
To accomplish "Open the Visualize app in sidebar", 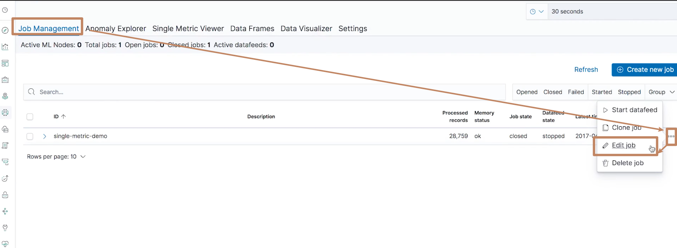I will (5, 47).
